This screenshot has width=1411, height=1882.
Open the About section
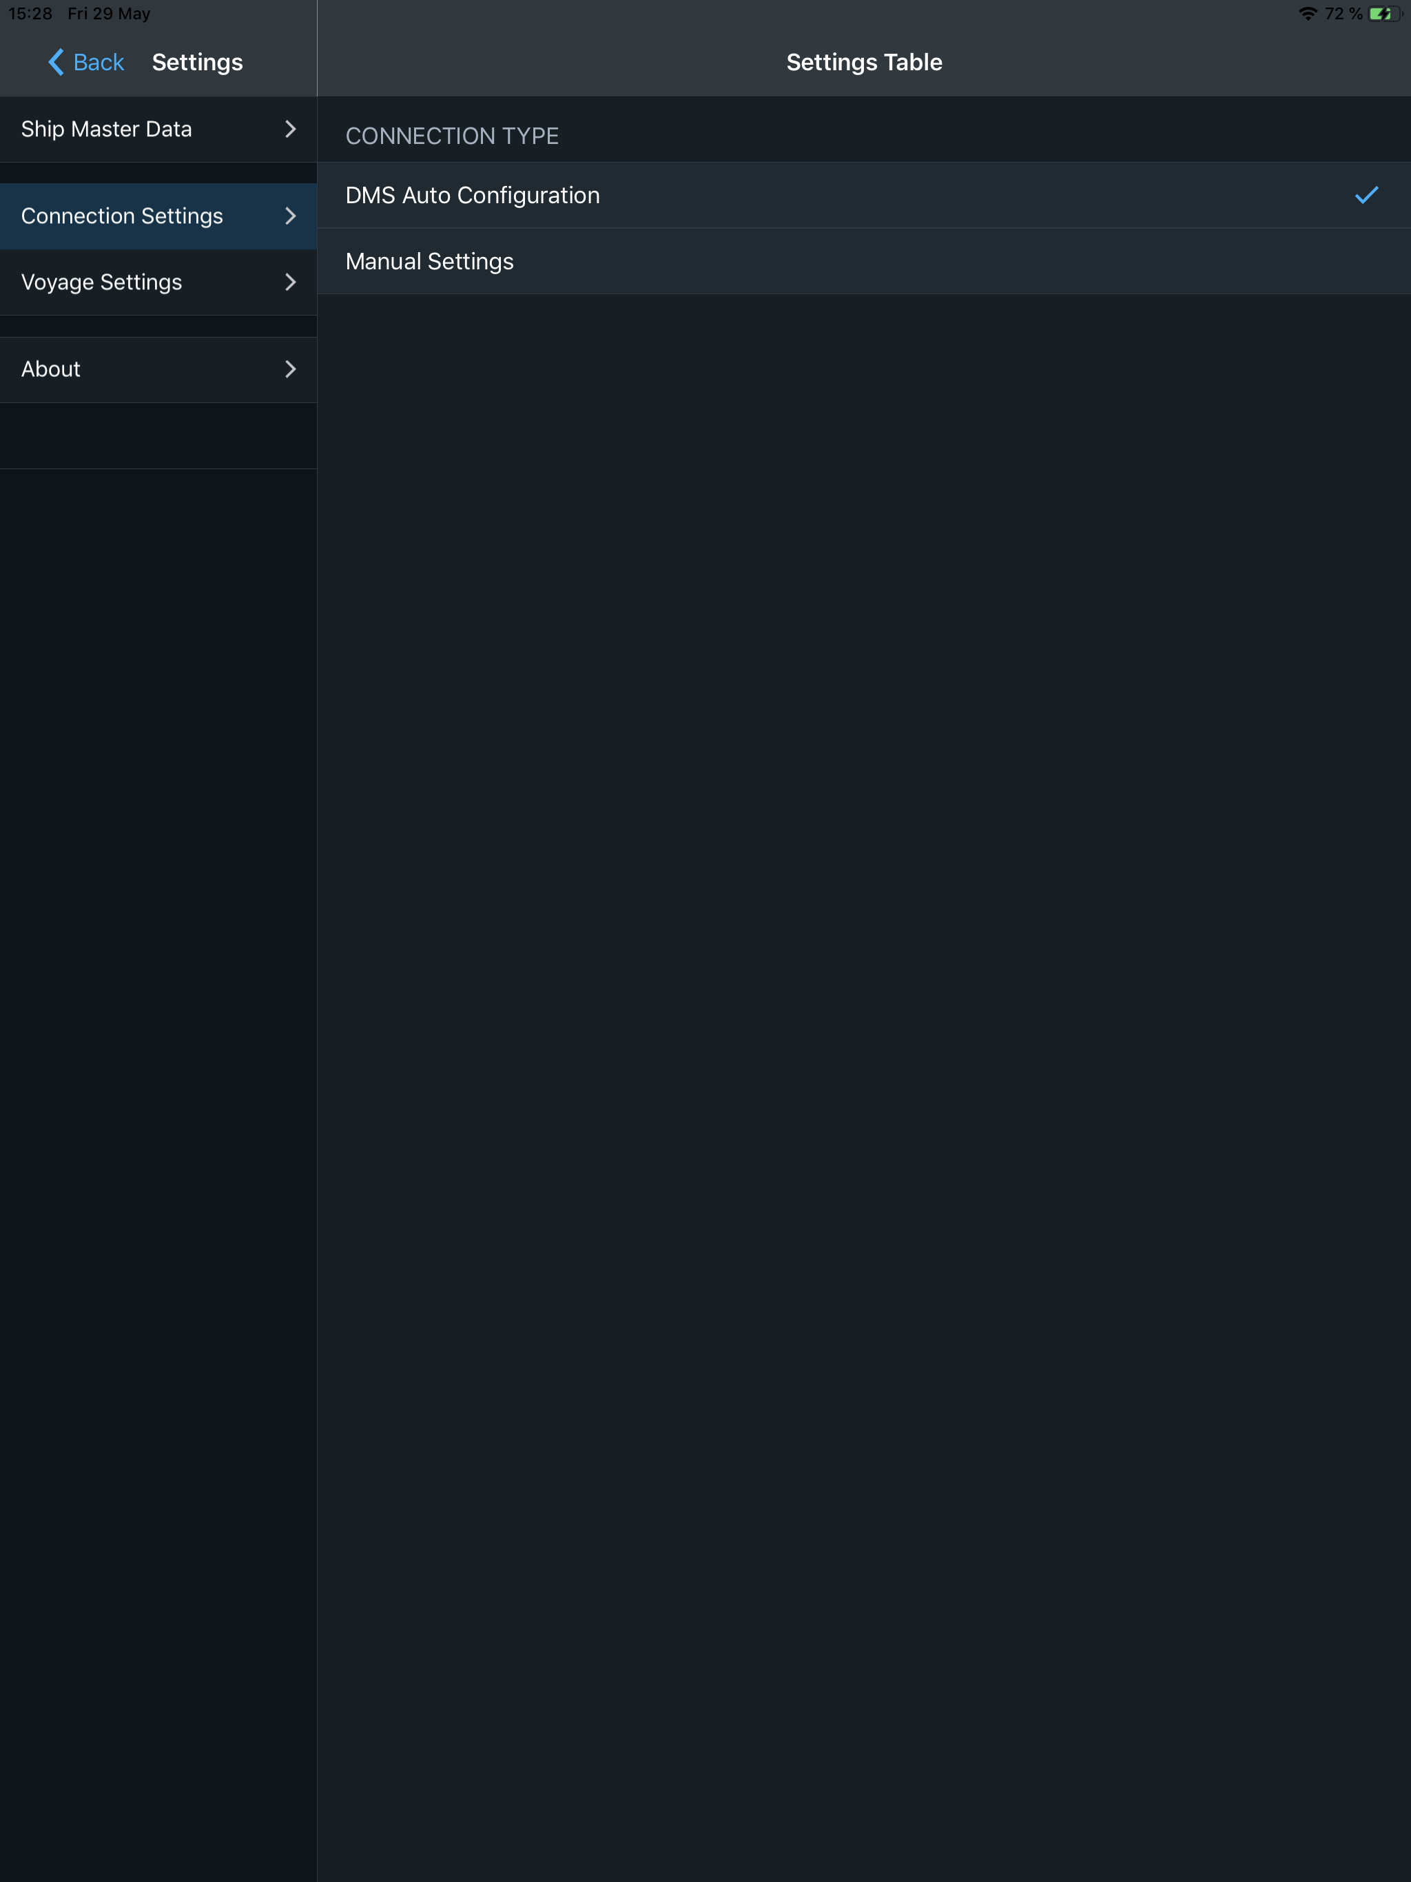[x=51, y=369]
